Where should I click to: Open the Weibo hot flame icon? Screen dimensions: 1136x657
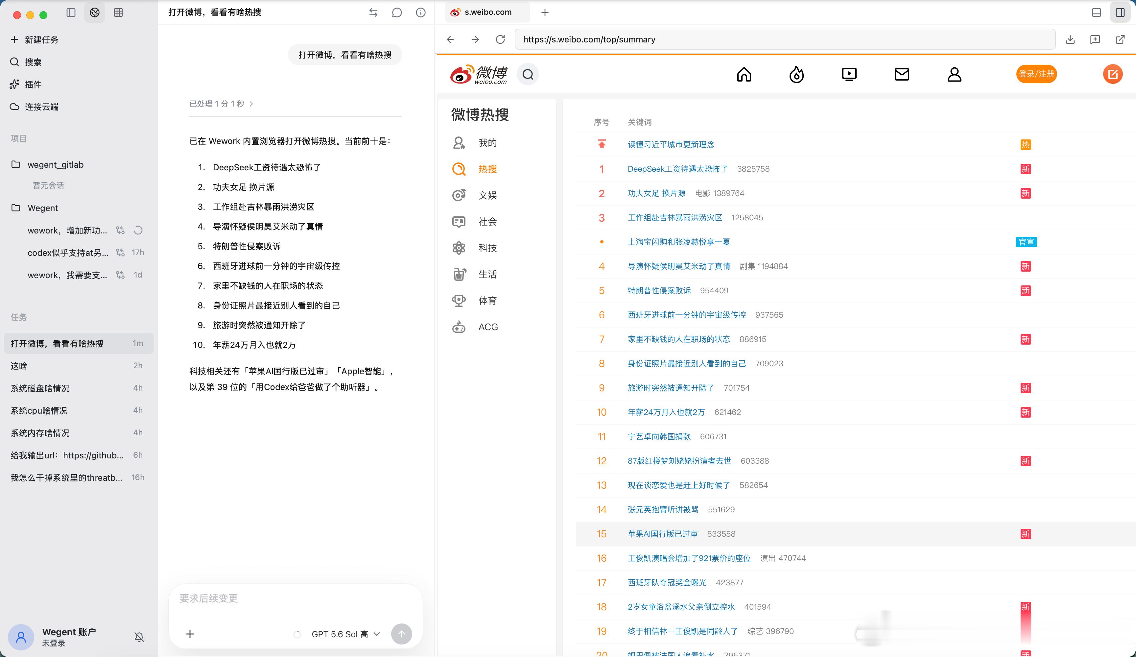(796, 74)
